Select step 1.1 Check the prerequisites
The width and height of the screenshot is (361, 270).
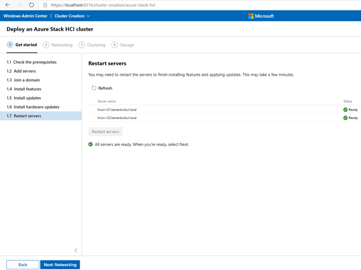(x=32, y=62)
